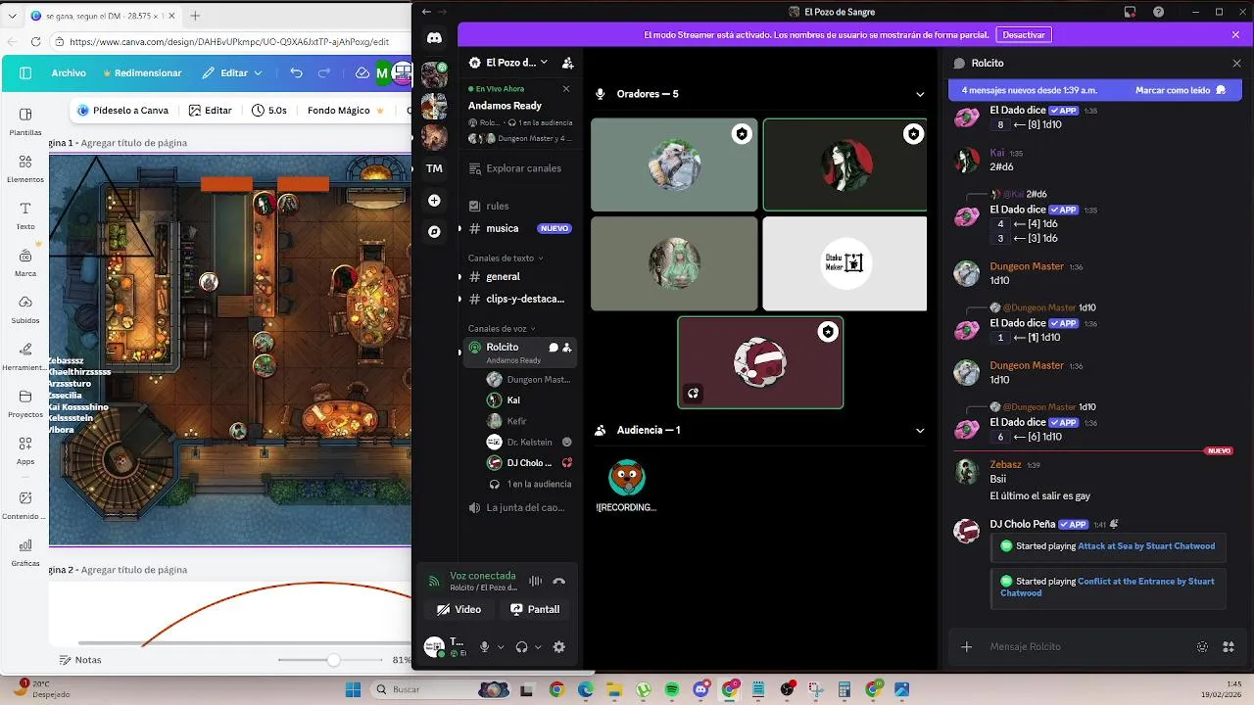Click the noise suppression waveform icon
Viewport: 1254px width, 705px height.
click(535, 581)
